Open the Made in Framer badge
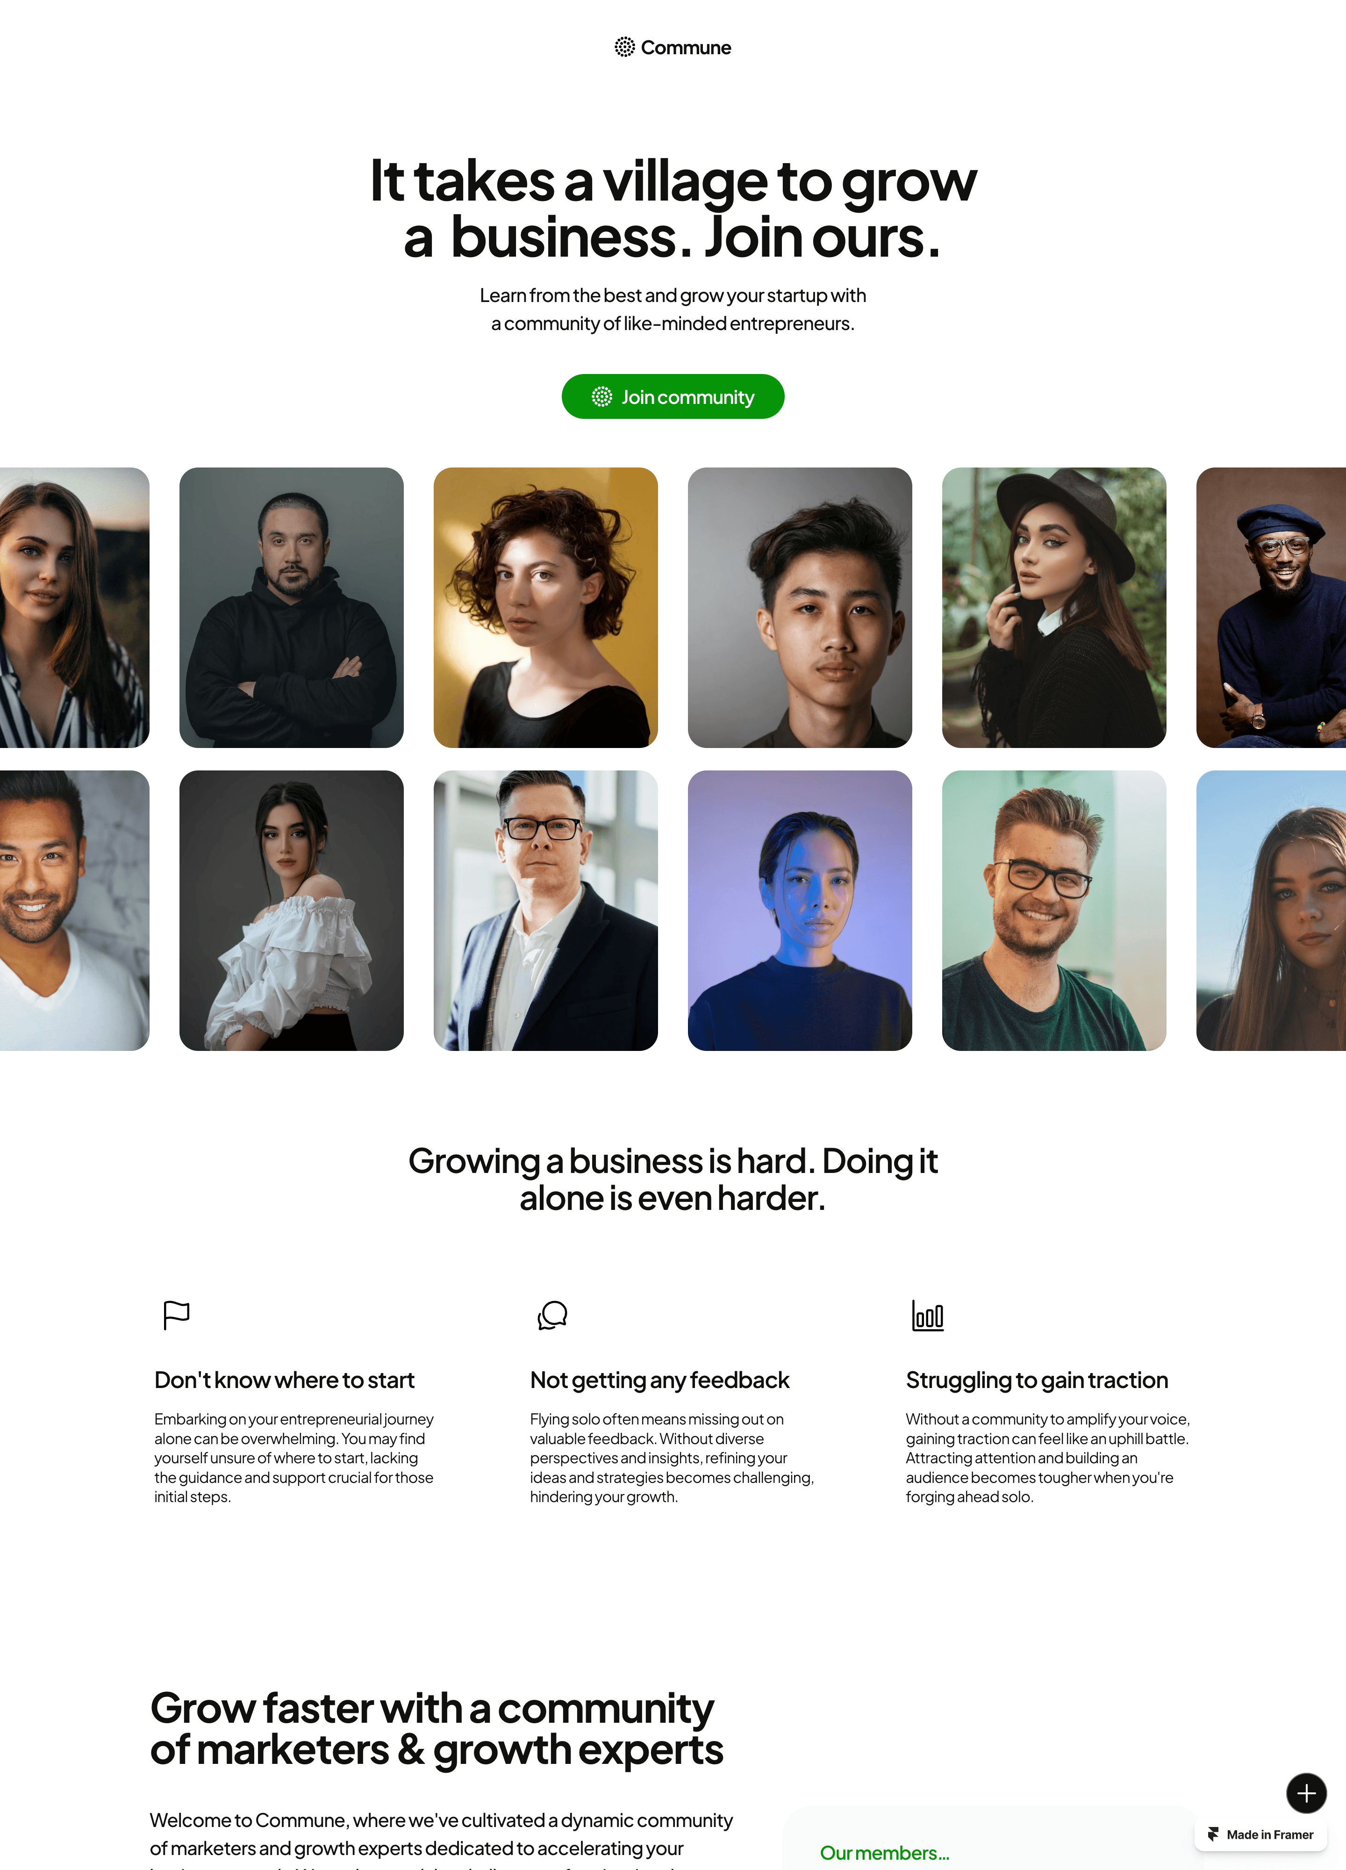This screenshot has height=1870, width=1346. [x=1260, y=1834]
